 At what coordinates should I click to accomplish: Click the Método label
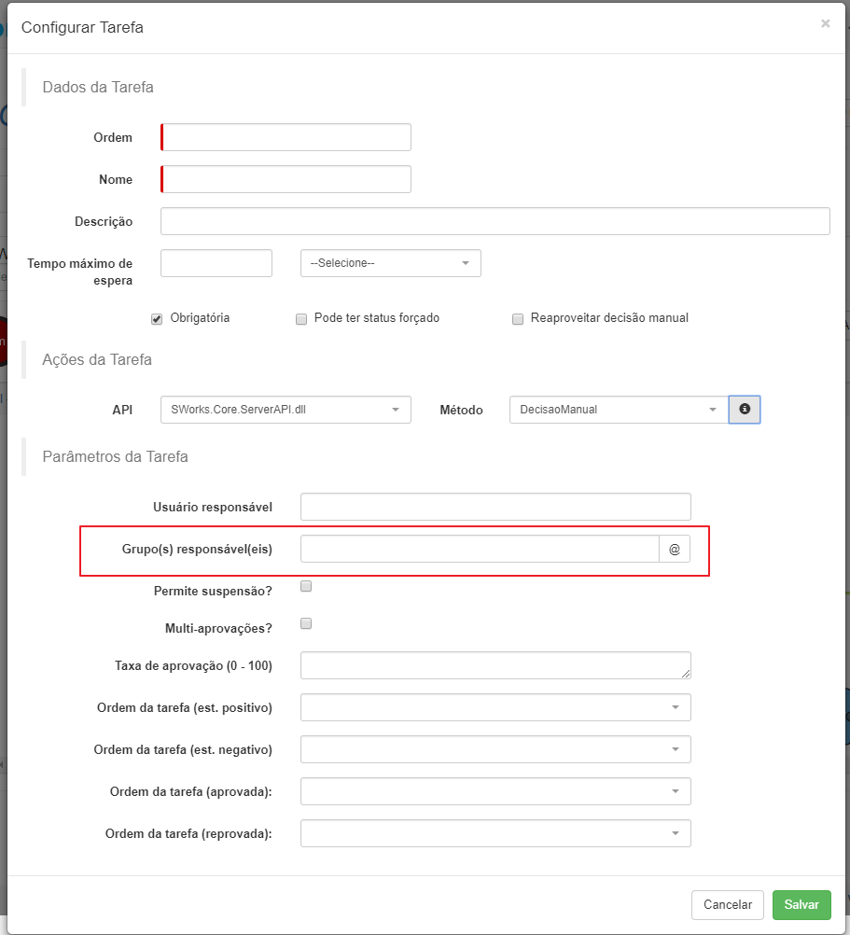461,410
